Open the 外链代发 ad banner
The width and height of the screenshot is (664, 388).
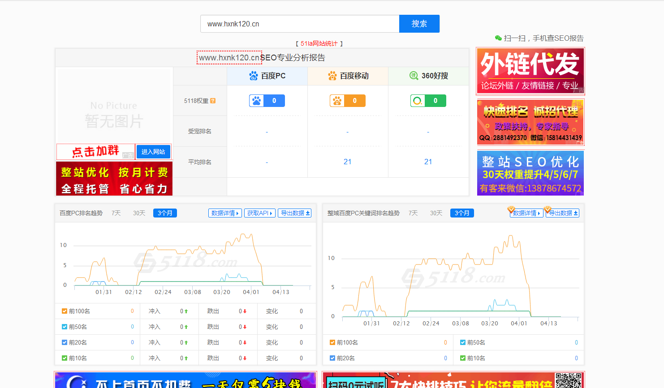pyautogui.click(x=530, y=71)
